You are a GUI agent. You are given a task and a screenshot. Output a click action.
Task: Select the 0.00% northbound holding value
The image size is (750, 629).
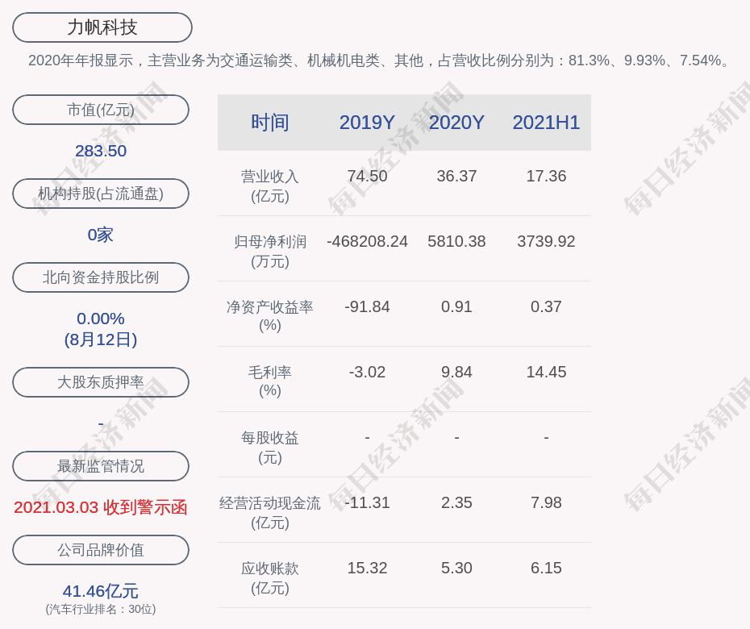tap(101, 318)
